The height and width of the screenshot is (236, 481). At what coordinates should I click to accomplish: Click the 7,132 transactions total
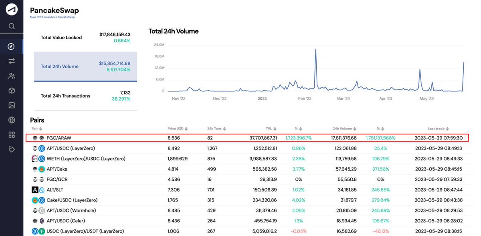(125, 93)
